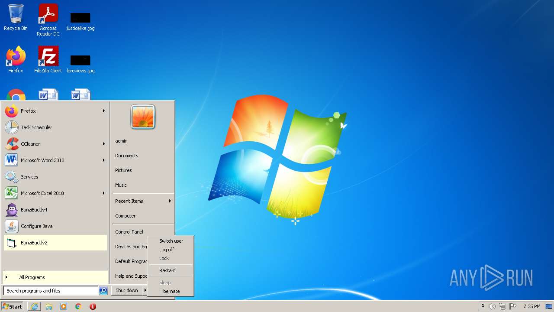Open Acrobat Reader DC desktop shortcut
The image size is (554, 312).
coord(48,20)
